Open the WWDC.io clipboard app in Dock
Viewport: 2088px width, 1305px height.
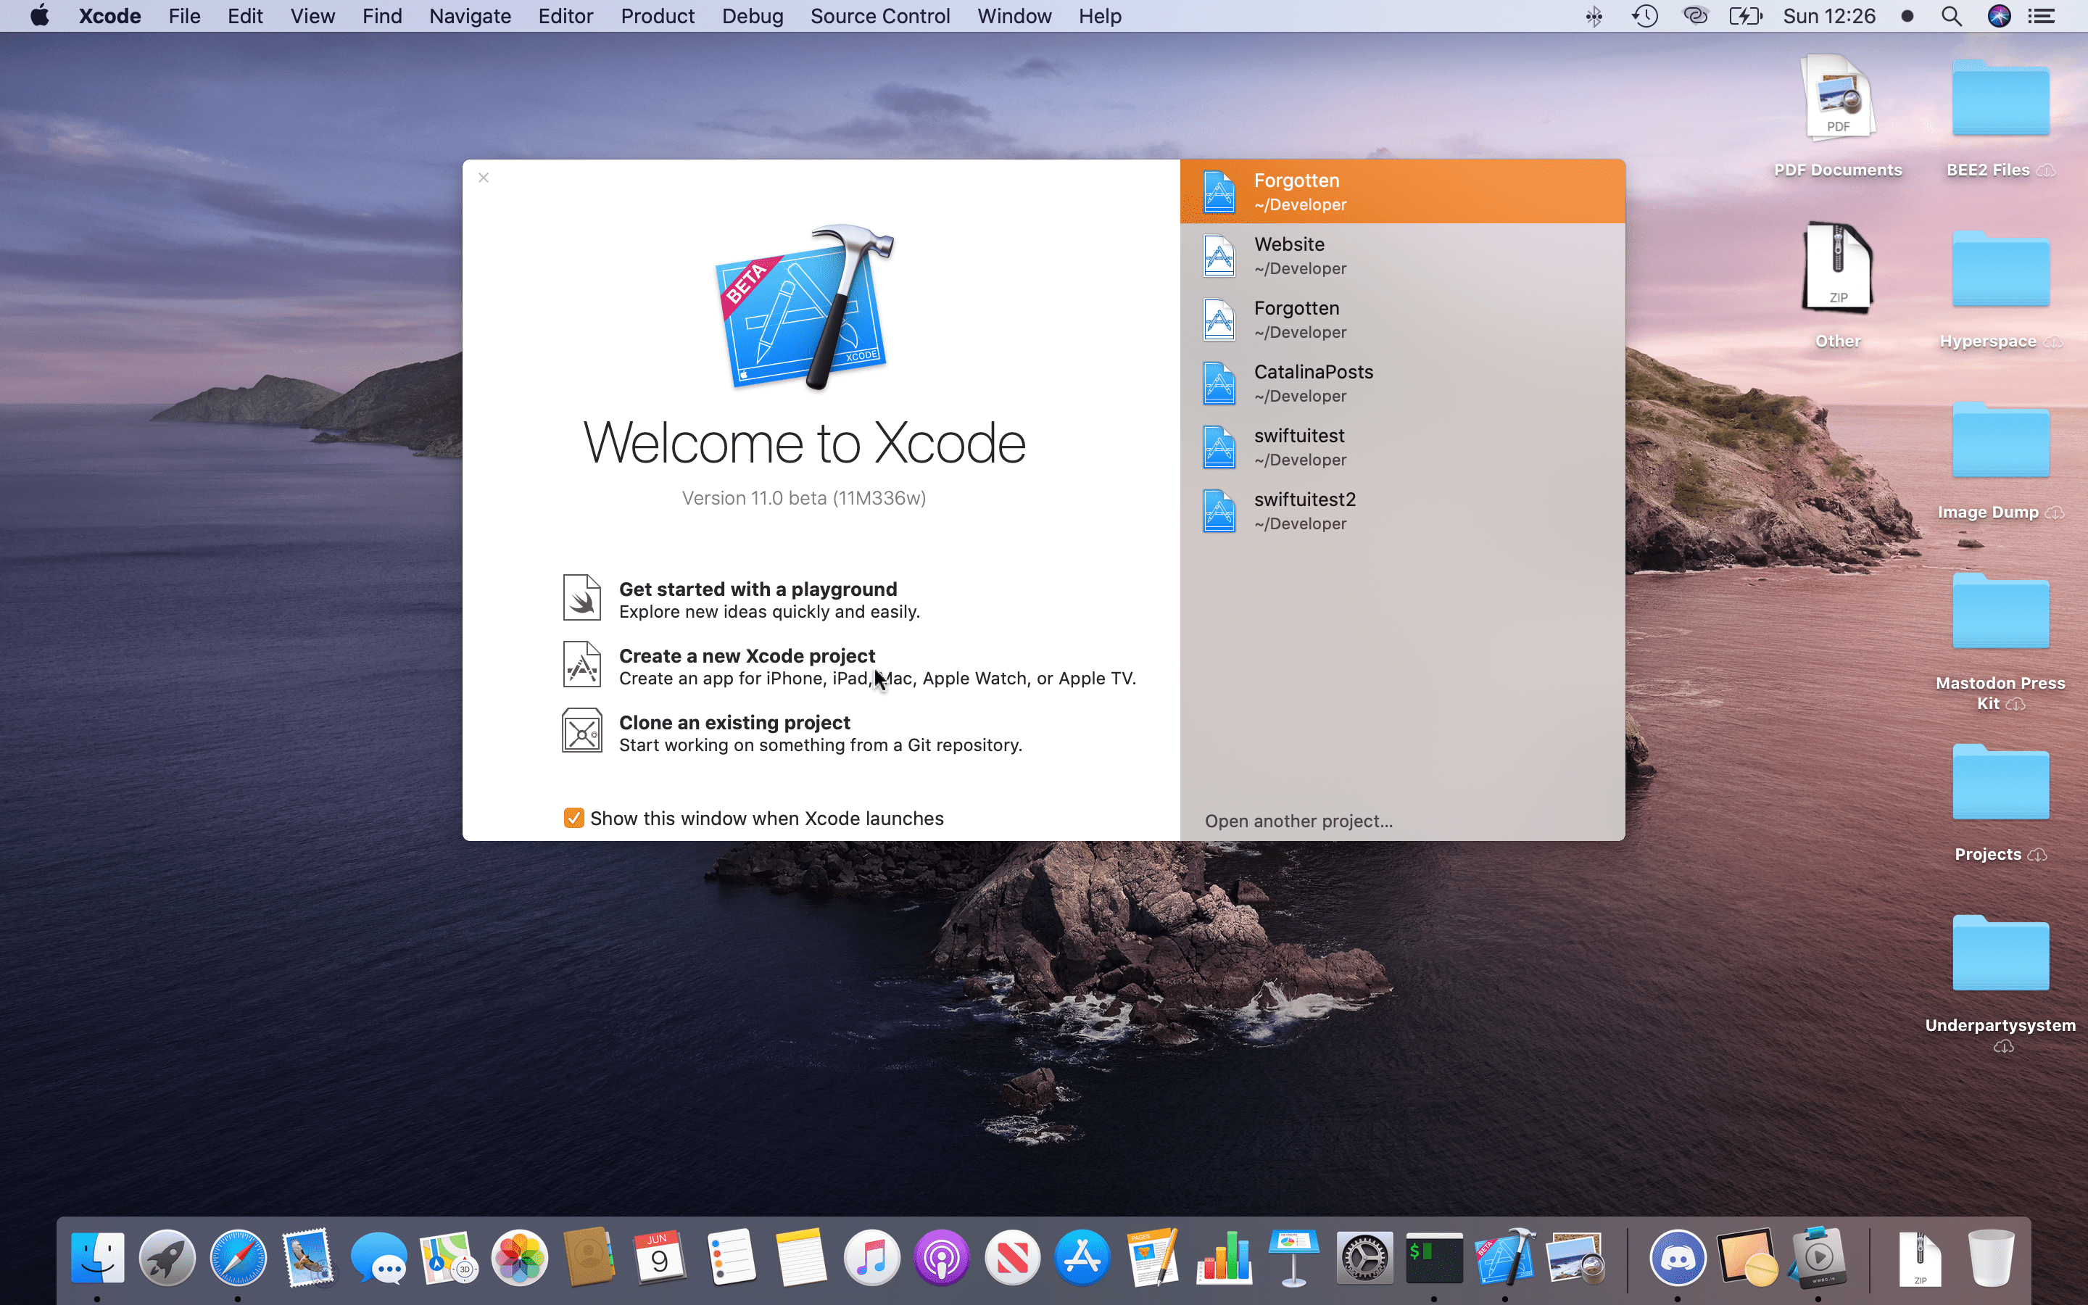pyautogui.click(x=1819, y=1256)
